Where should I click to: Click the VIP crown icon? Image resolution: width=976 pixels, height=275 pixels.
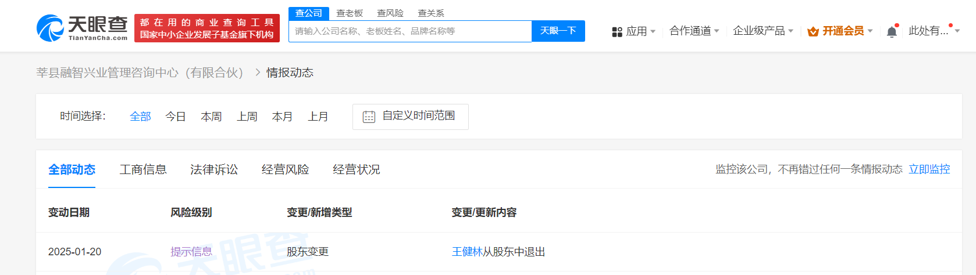(813, 31)
